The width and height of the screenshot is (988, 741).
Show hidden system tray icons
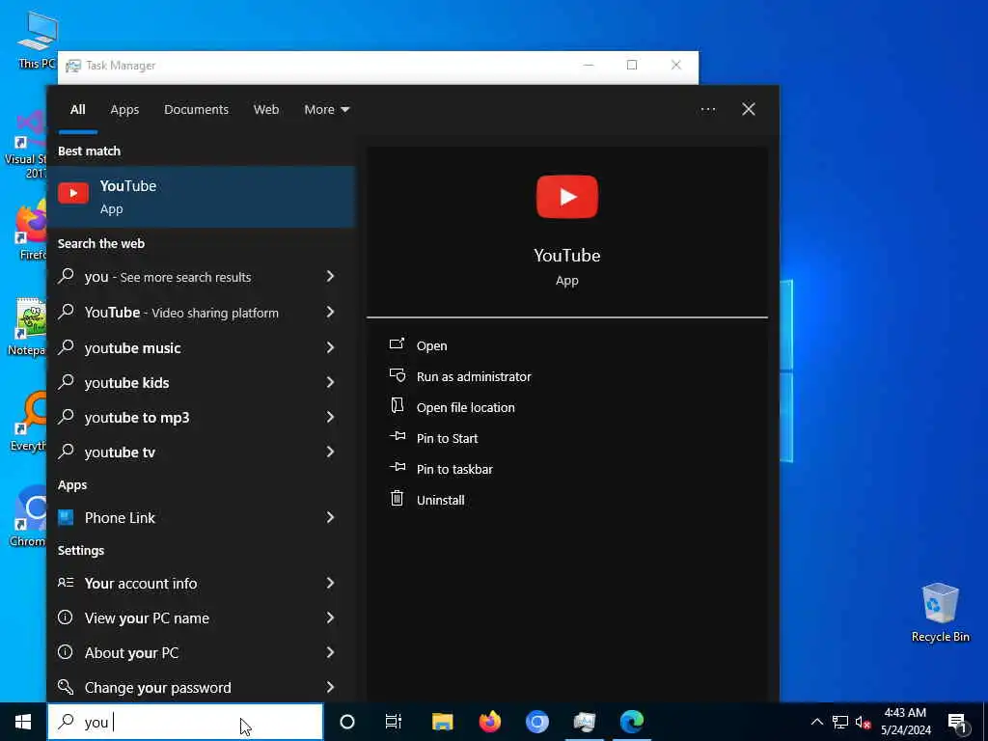(816, 722)
